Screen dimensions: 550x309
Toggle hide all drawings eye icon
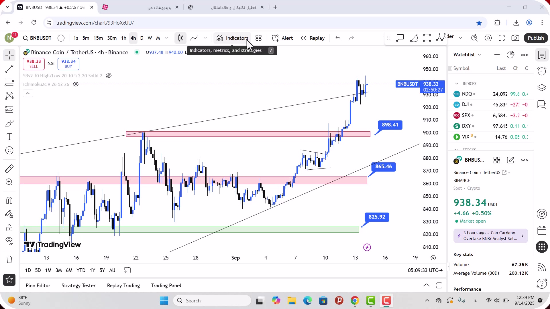tap(9, 241)
